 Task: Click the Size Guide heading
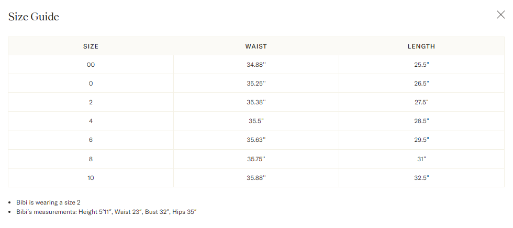click(x=34, y=17)
